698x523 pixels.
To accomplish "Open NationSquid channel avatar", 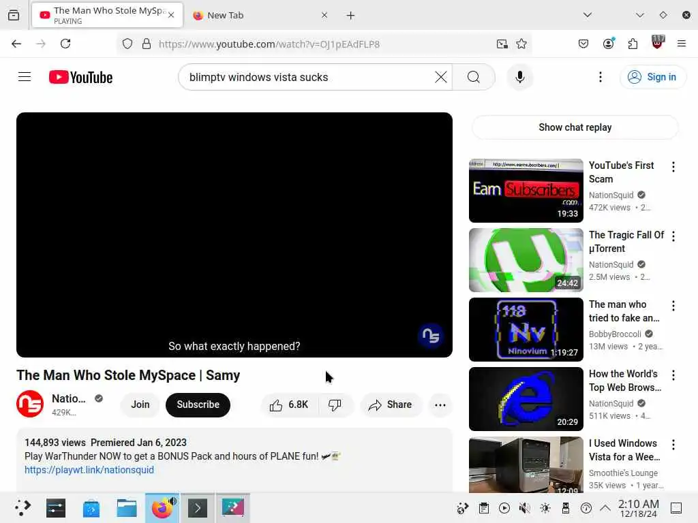I will coord(30,404).
